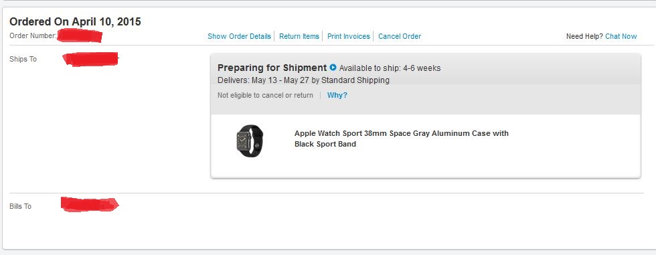Click the Why? link for cancel eligibility
This screenshot has height=255, width=656.
pyautogui.click(x=337, y=95)
